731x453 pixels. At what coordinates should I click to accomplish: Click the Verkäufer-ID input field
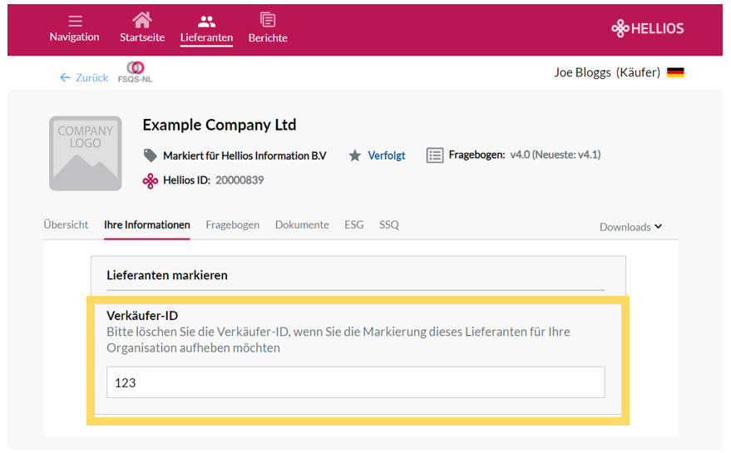click(x=356, y=382)
